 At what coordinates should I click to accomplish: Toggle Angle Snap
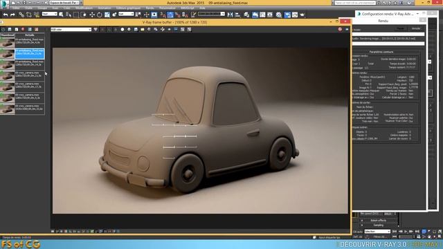click(170, 15)
